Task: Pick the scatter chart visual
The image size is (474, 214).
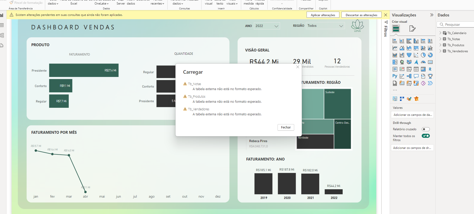Action: (x=416, y=55)
